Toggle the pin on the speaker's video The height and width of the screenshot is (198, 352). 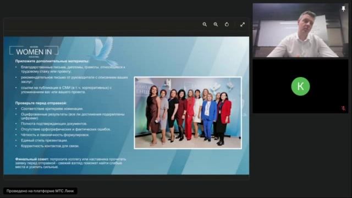343,9
